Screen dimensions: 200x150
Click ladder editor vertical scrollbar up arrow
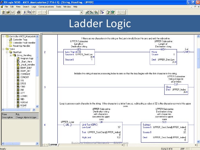(198, 36)
